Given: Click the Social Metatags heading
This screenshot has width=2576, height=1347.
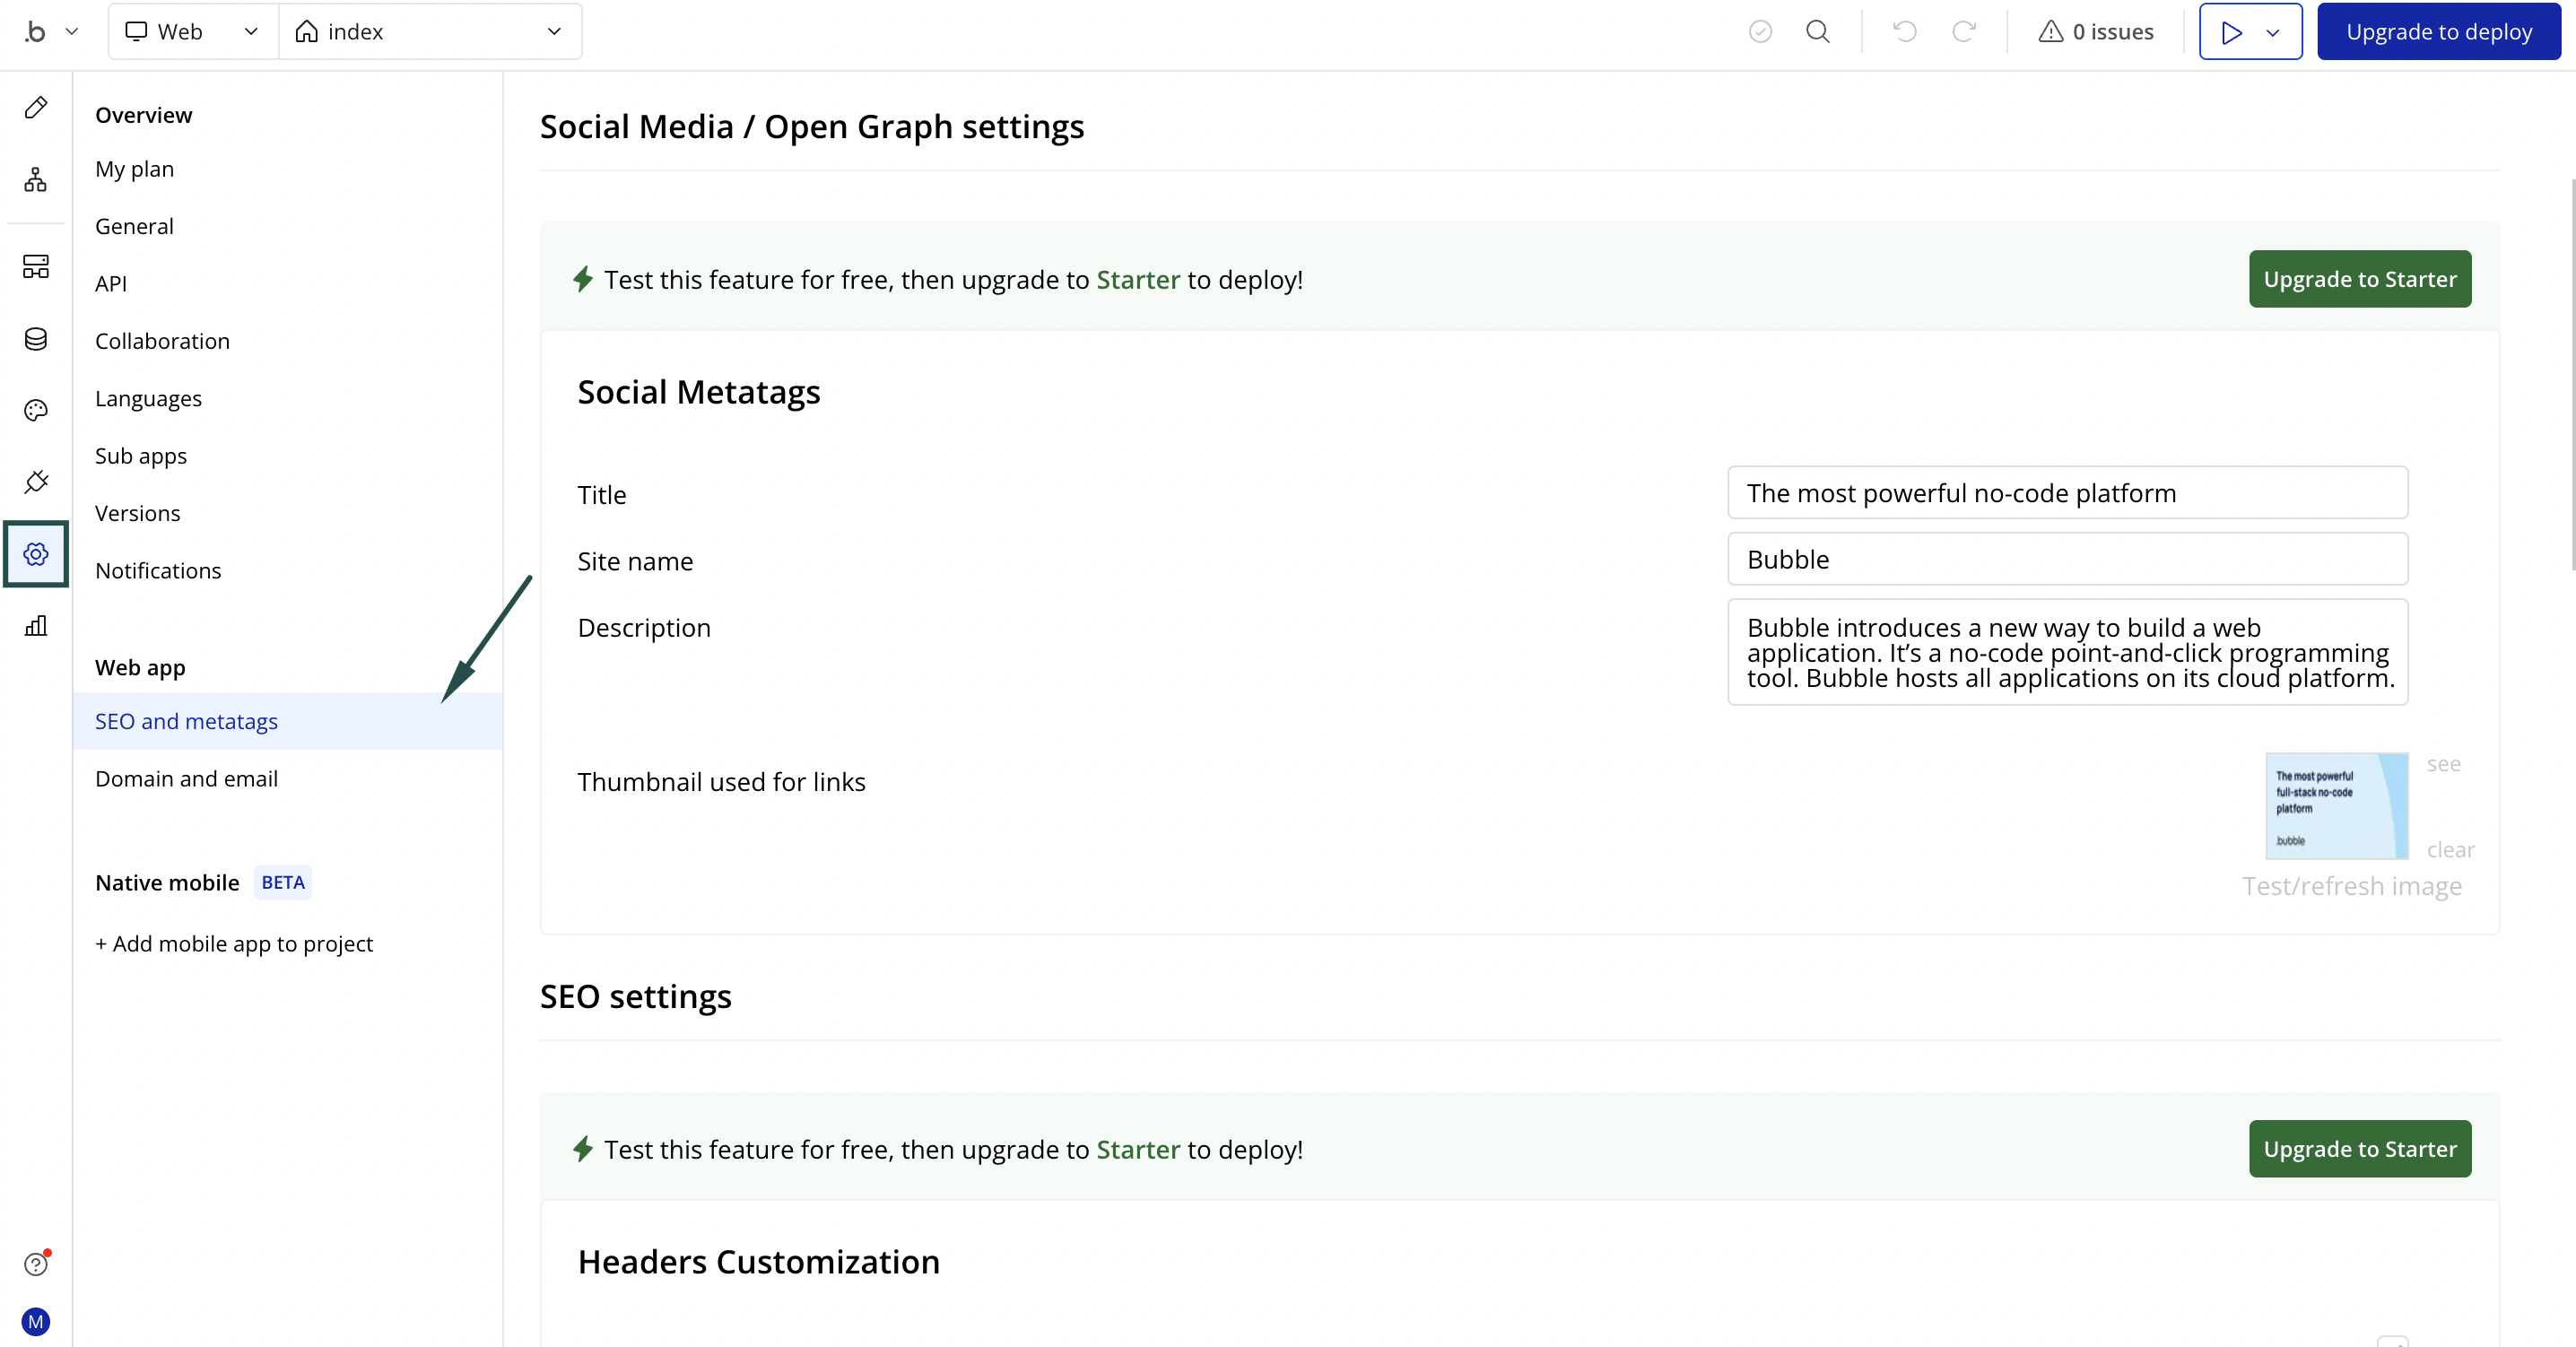Looking at the screenshot, I should coord(698,392).
